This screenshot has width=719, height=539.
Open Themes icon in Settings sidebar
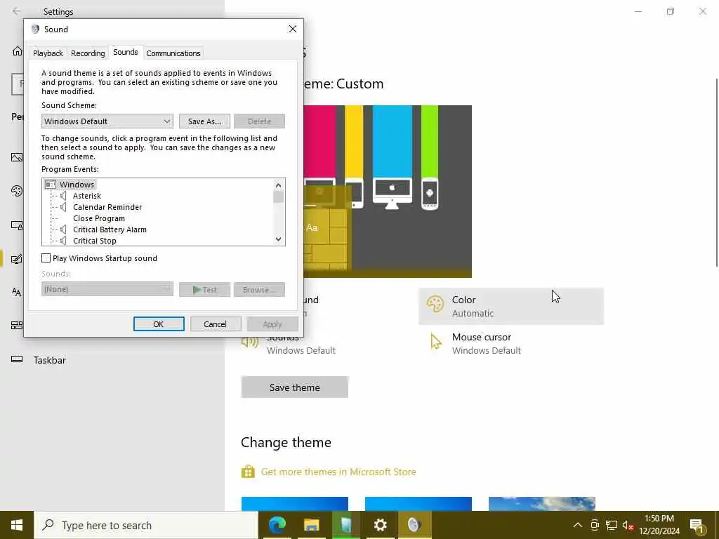17,259
